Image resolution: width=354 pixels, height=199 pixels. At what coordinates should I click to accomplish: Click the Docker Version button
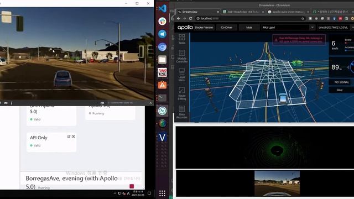pos(204,28)
